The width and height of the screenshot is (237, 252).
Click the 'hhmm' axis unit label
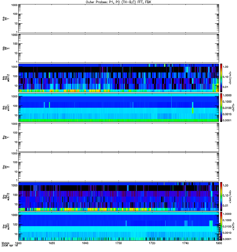tap(5, 243)
